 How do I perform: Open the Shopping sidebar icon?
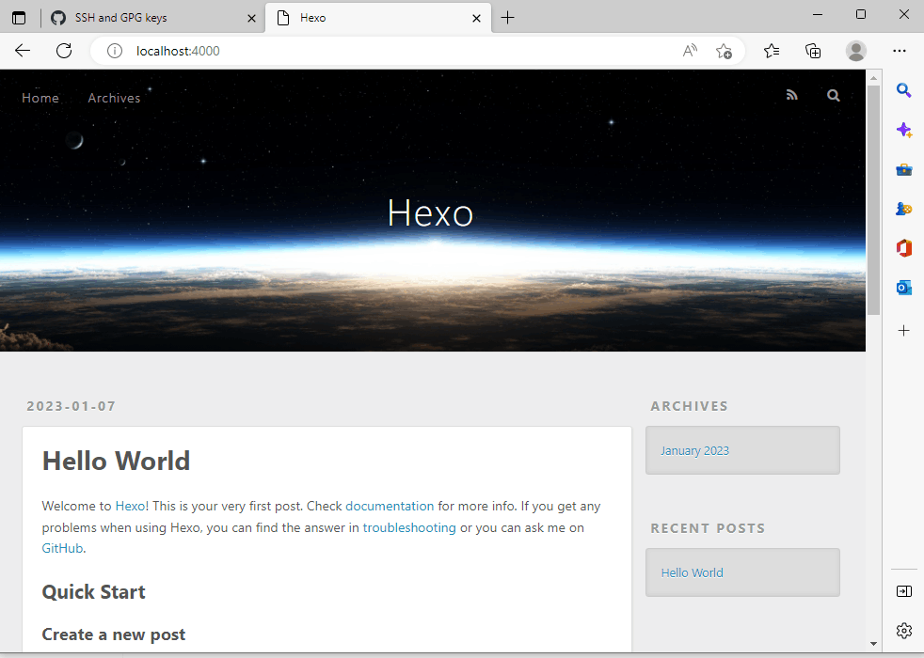click(x=904, y=169)
